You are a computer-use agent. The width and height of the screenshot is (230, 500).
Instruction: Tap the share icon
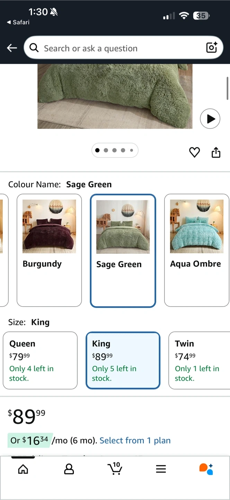[216, 152]
